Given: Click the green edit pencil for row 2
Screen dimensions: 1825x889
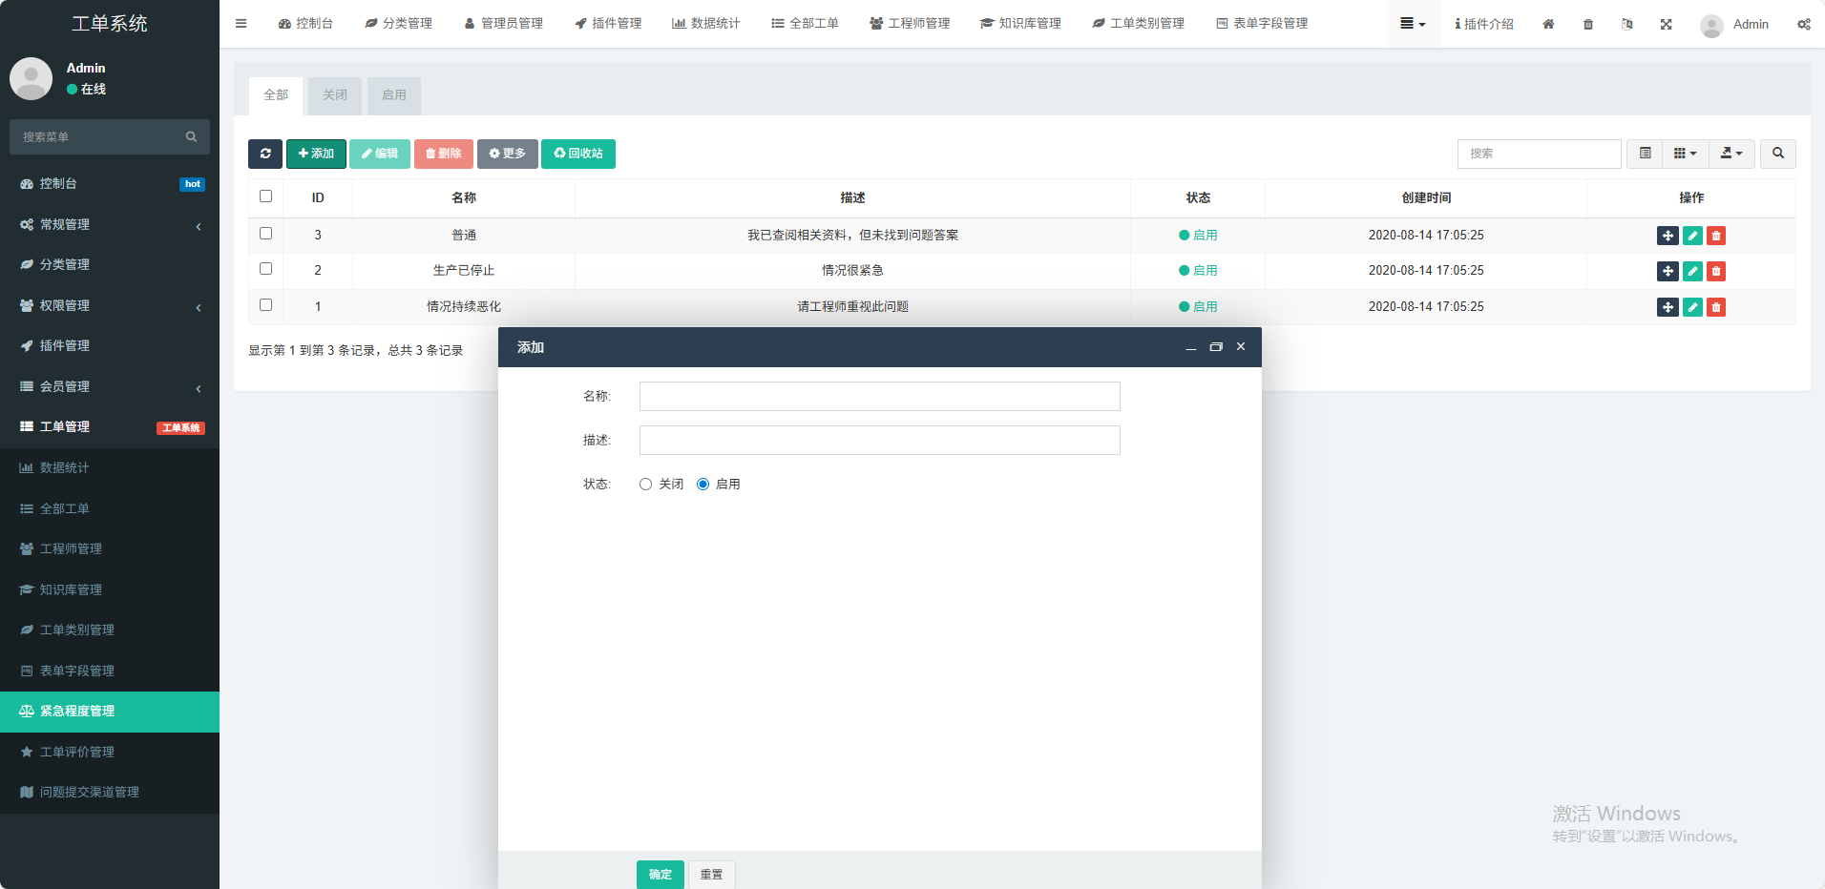Looking at the screenshot, I should [1692, 271].
